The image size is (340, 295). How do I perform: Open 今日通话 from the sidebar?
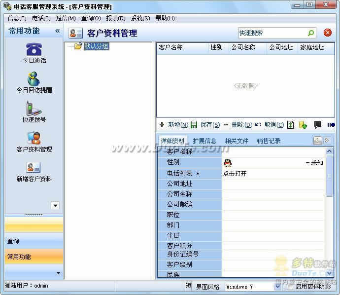34,51
